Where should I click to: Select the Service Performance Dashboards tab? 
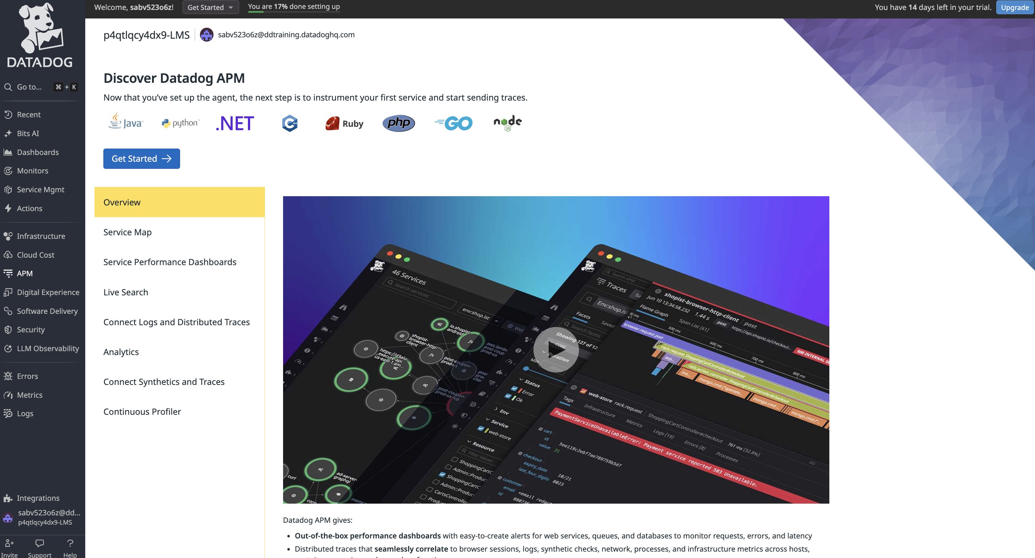180,262
